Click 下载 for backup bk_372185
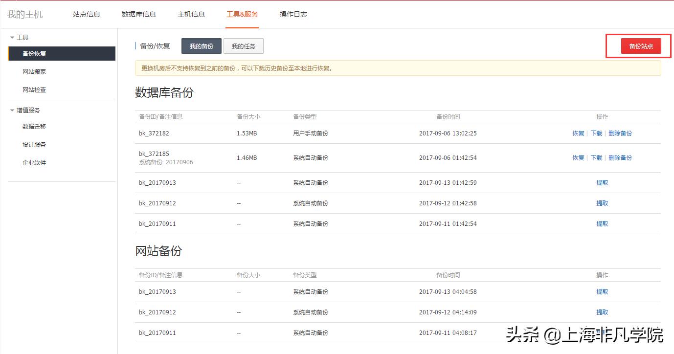Viewport: 674px width, 354px height. (x=596, y=157)
